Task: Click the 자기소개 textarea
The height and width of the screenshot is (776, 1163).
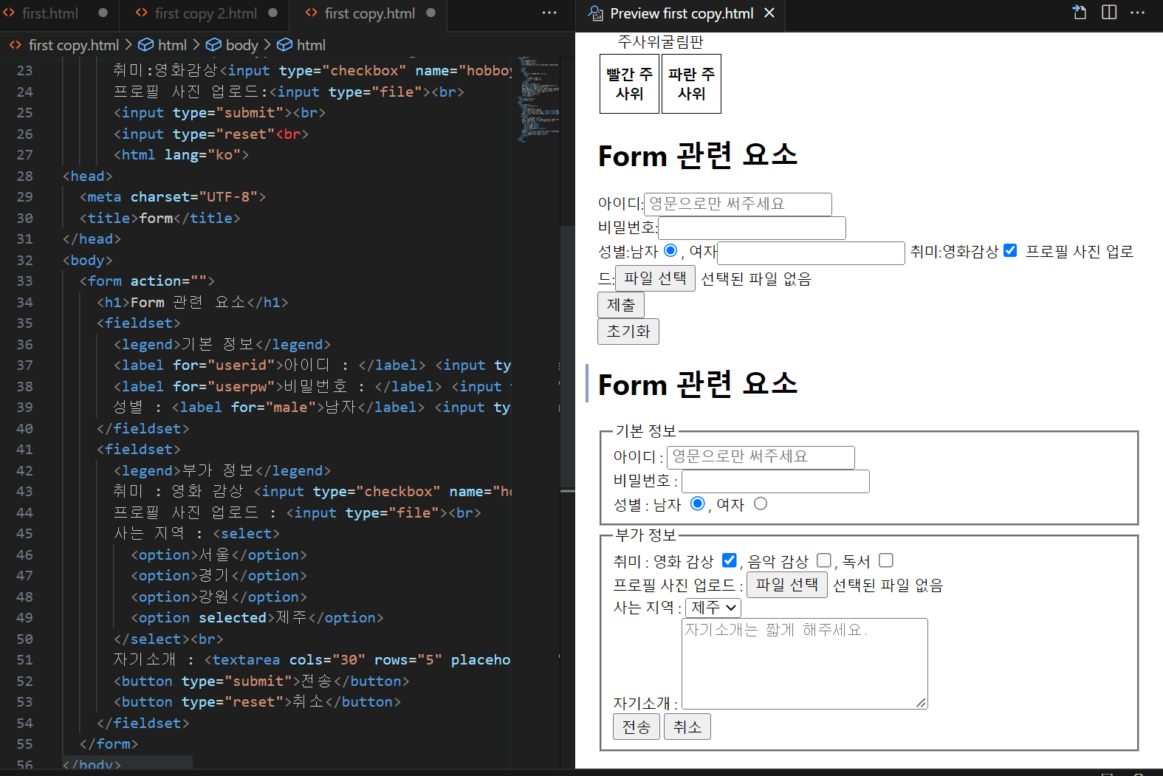Action: tap(805, 664)
